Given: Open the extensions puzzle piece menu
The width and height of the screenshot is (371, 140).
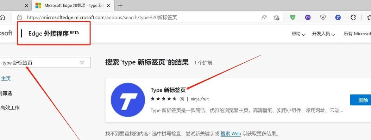Looking at the screenshot, I should click(353, 17).
